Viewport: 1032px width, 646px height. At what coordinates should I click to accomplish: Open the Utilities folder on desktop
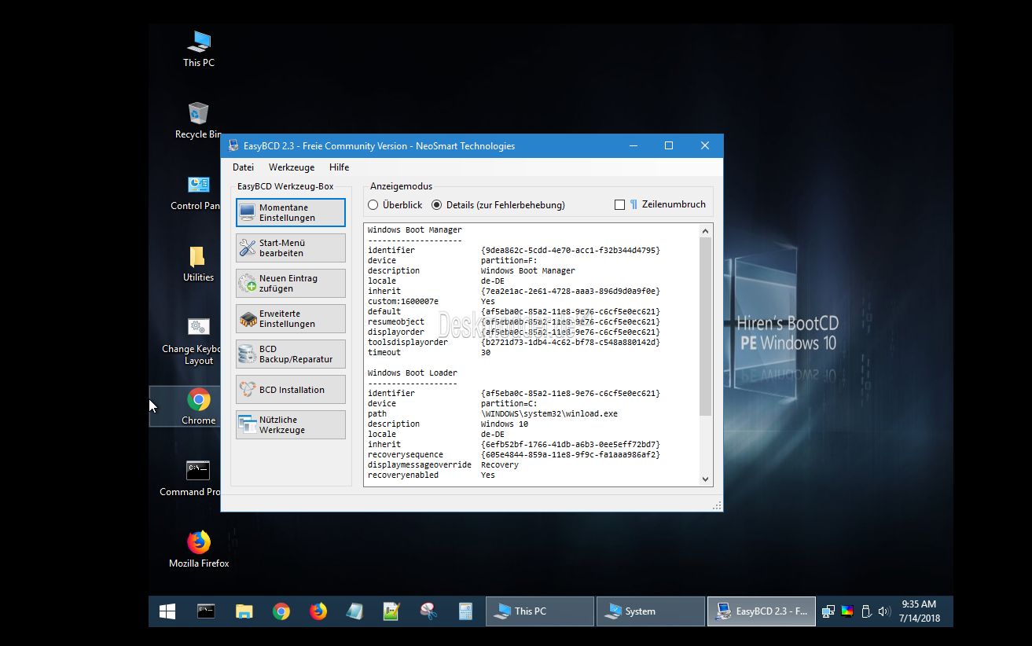pyautogui.click(x=198, y=258)
